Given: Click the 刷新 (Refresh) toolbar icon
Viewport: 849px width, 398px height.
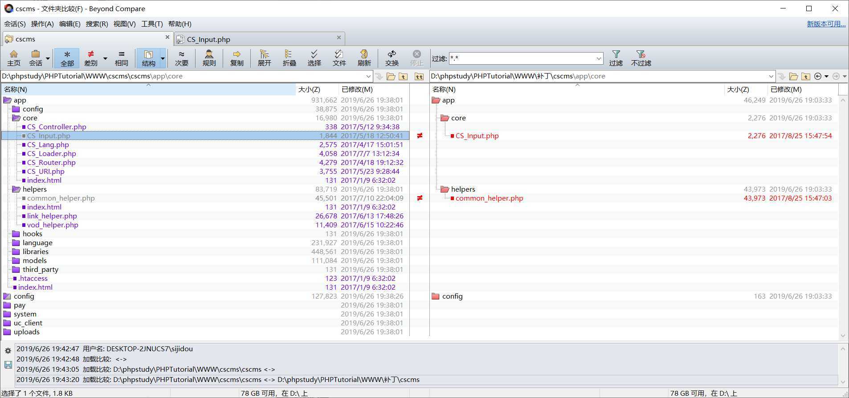Looking at the screenshot, I should pos(364,58).
